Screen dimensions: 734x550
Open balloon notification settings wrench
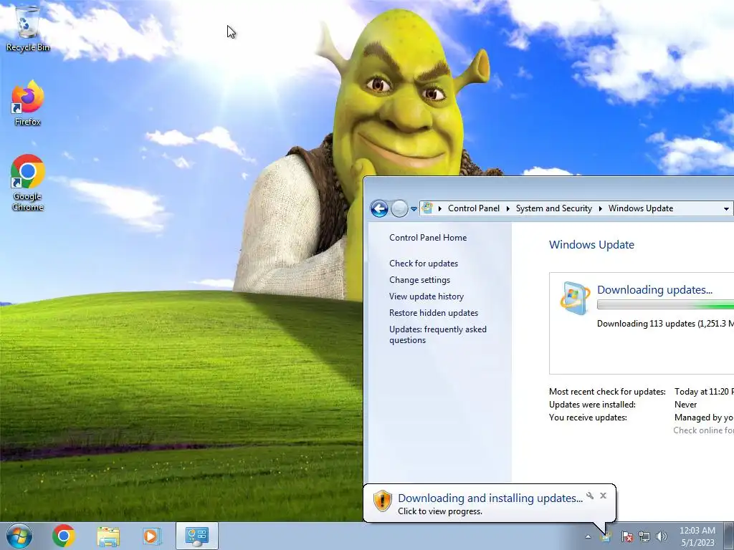pyautogui.click(x=590, y=496)
